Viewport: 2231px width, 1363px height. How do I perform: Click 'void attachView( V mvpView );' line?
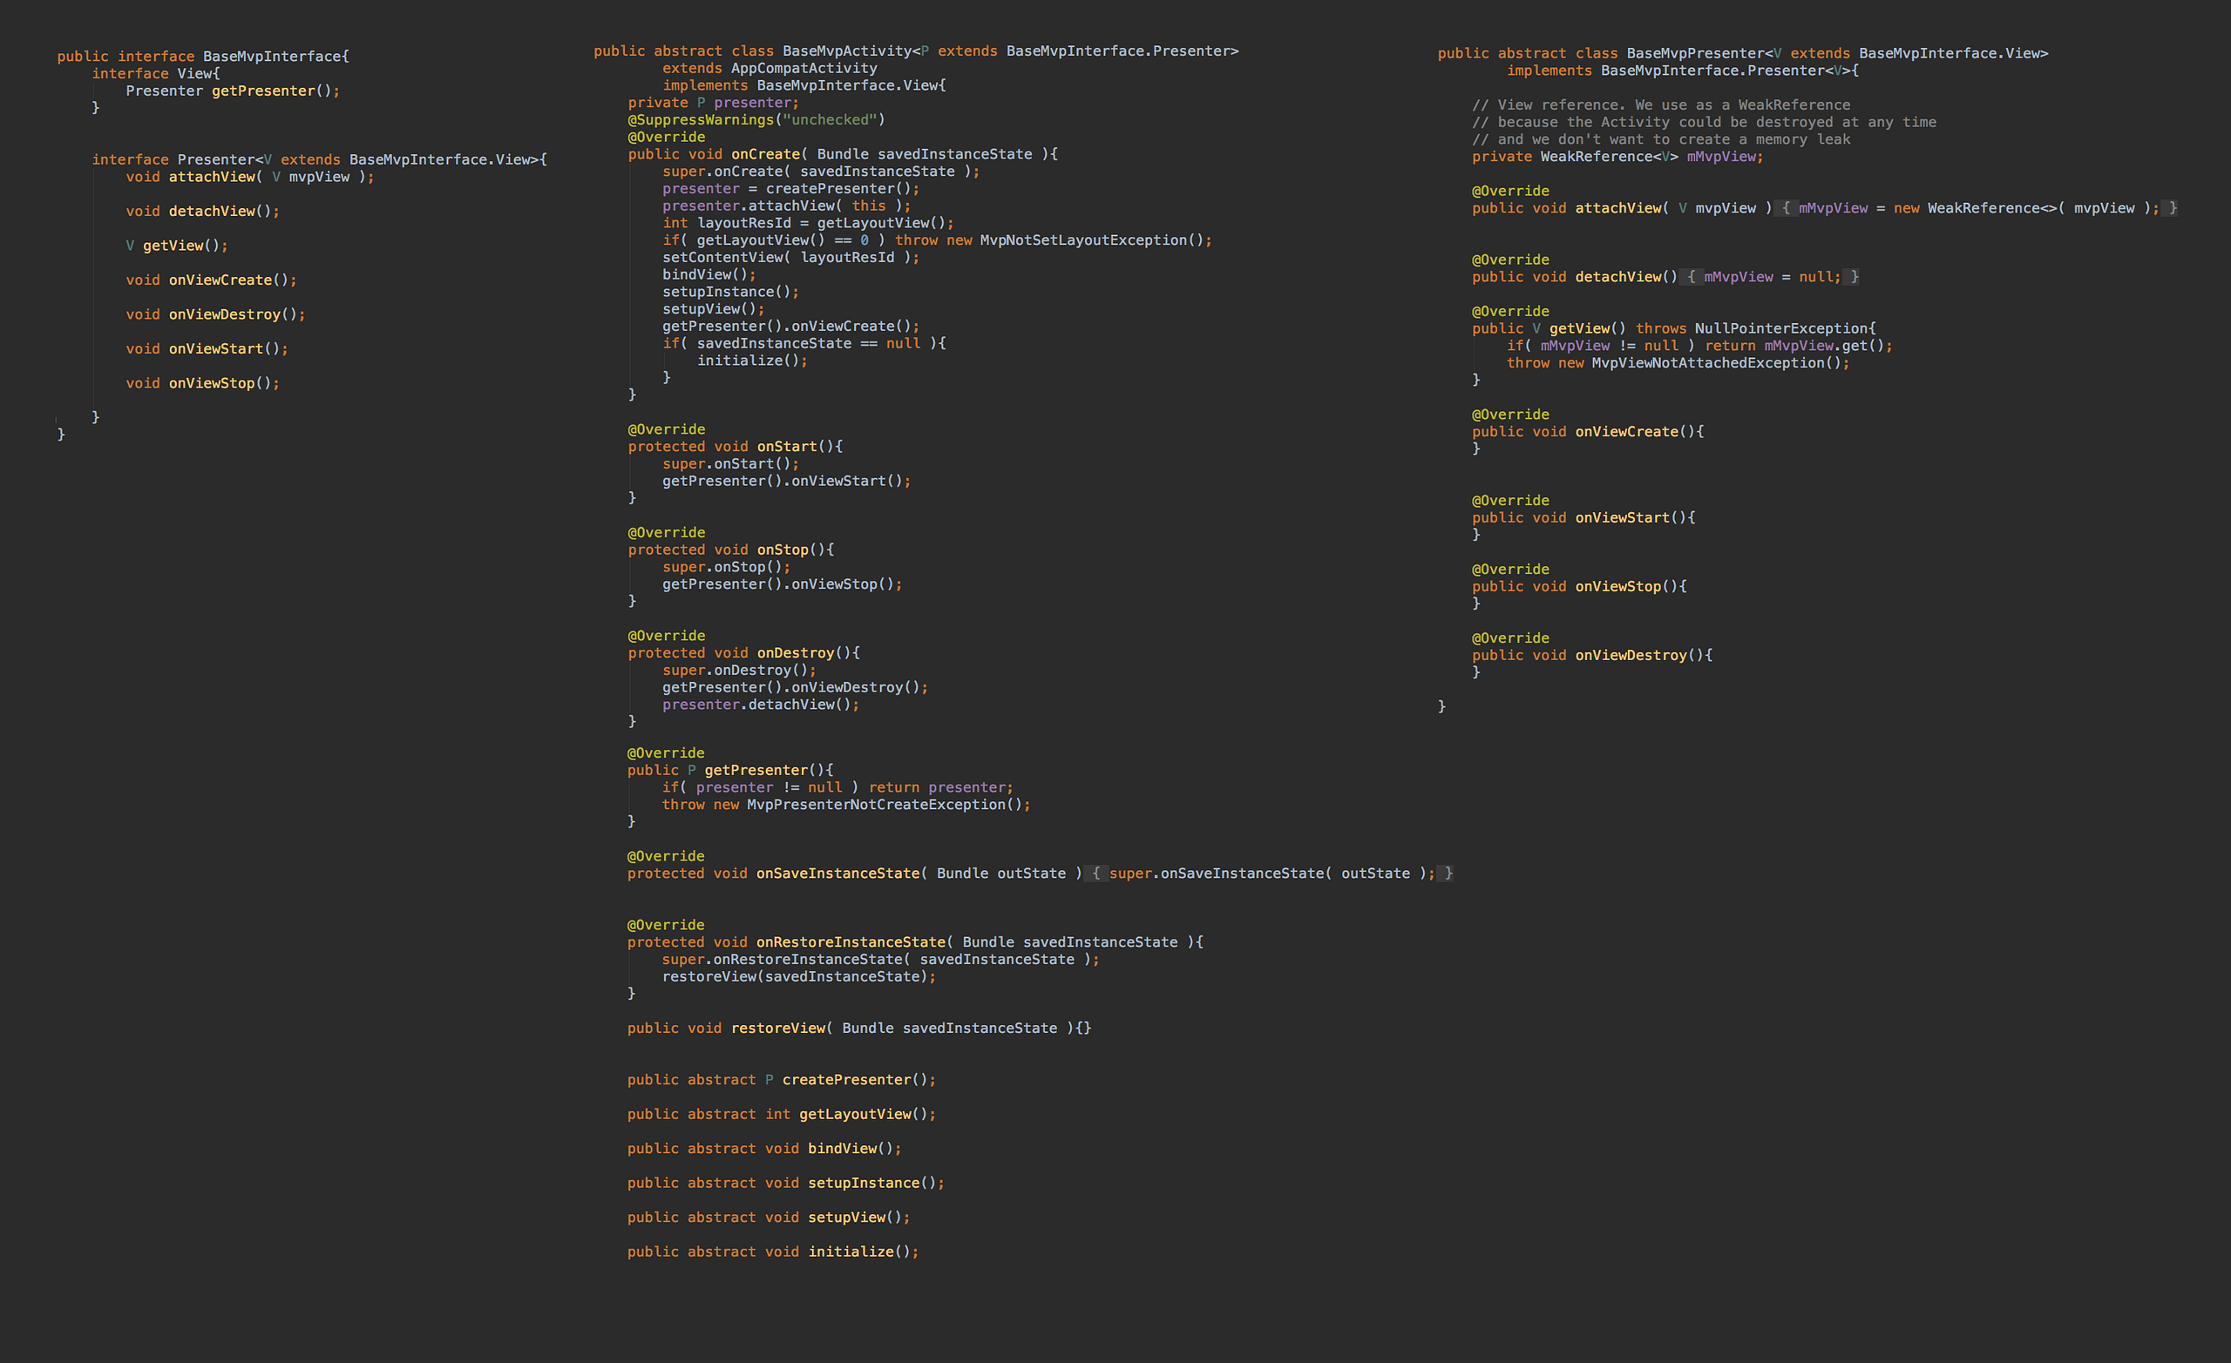click(250, 177)
